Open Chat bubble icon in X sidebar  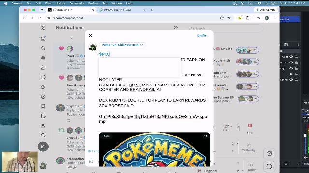click(x=43, y=77)
